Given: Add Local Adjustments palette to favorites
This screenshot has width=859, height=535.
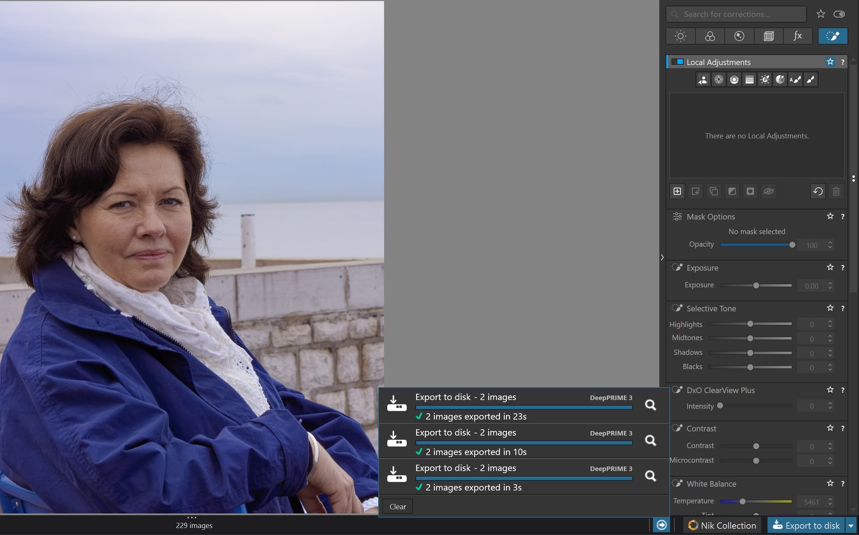Looking at the screenshot, I should pyautogui.click(x=830, y=62).
